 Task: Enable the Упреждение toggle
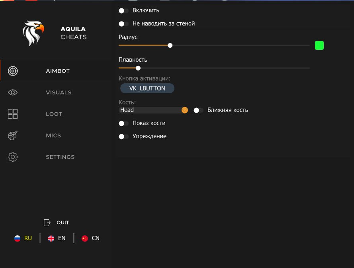tap(123, 136)
